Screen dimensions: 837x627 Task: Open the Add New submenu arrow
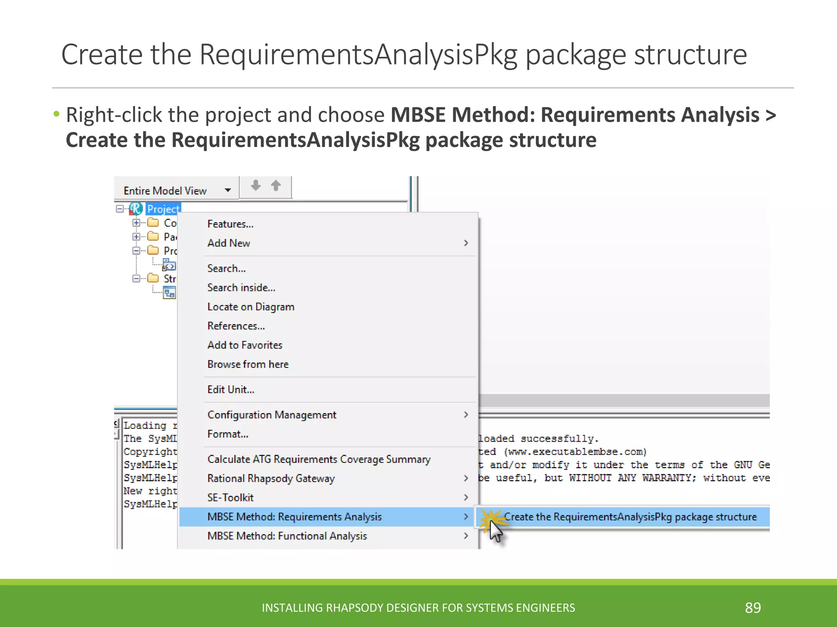click(466, 243)
